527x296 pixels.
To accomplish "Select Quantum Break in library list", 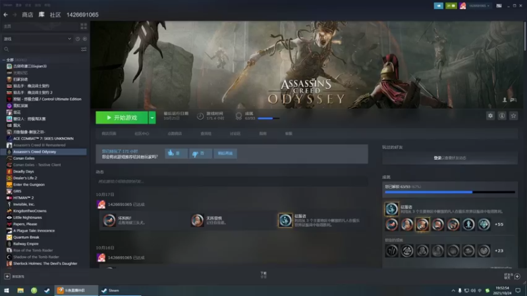I will [x=26, y=237].
